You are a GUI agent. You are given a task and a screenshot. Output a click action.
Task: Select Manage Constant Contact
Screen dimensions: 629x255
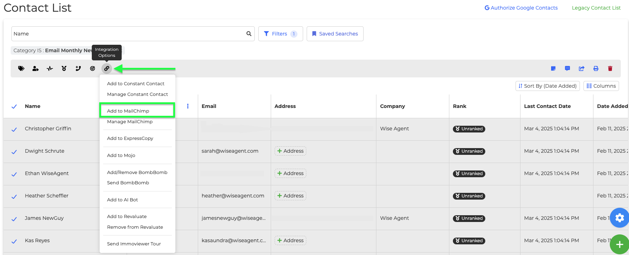pyautogui.click(x=137, y=94)
